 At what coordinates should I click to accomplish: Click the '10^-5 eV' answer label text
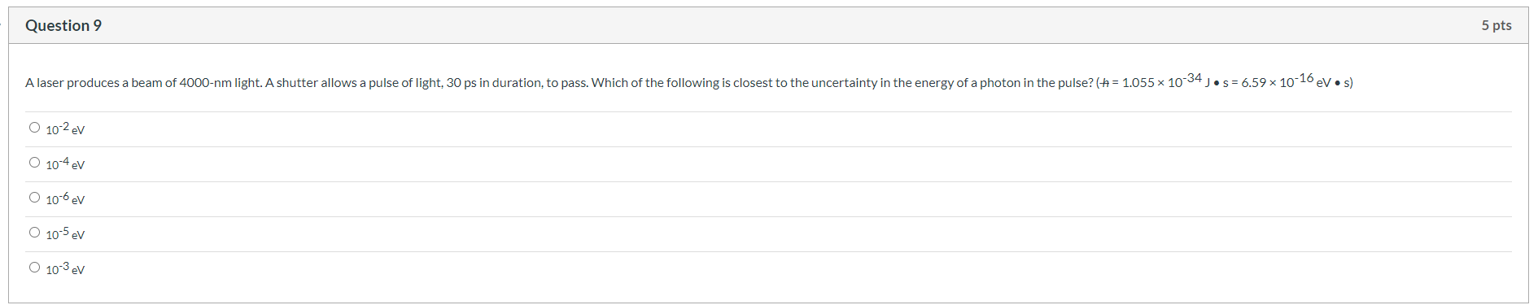pos(65,233)
